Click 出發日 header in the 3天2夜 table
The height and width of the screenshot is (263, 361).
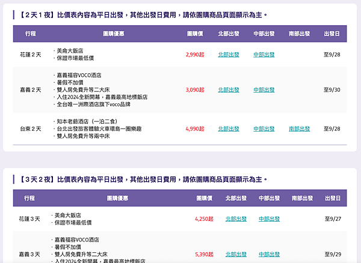pos(333,198)
